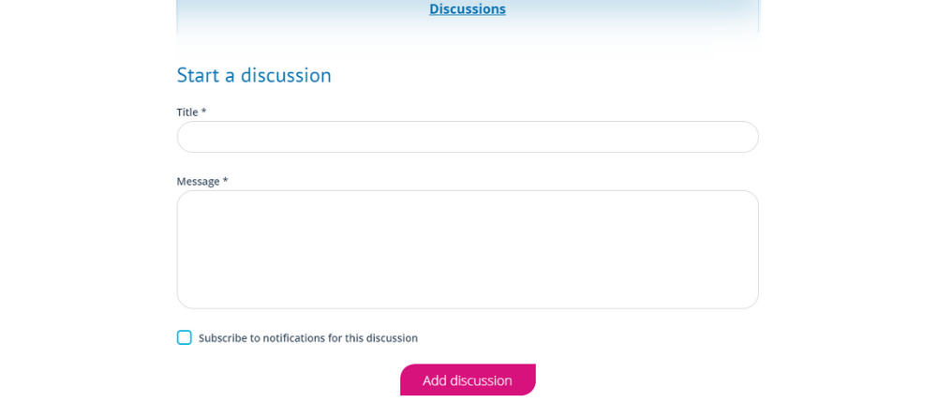Screen dimensions: 937x402
Task: Click into the Title input field
Action: (468, 137)
